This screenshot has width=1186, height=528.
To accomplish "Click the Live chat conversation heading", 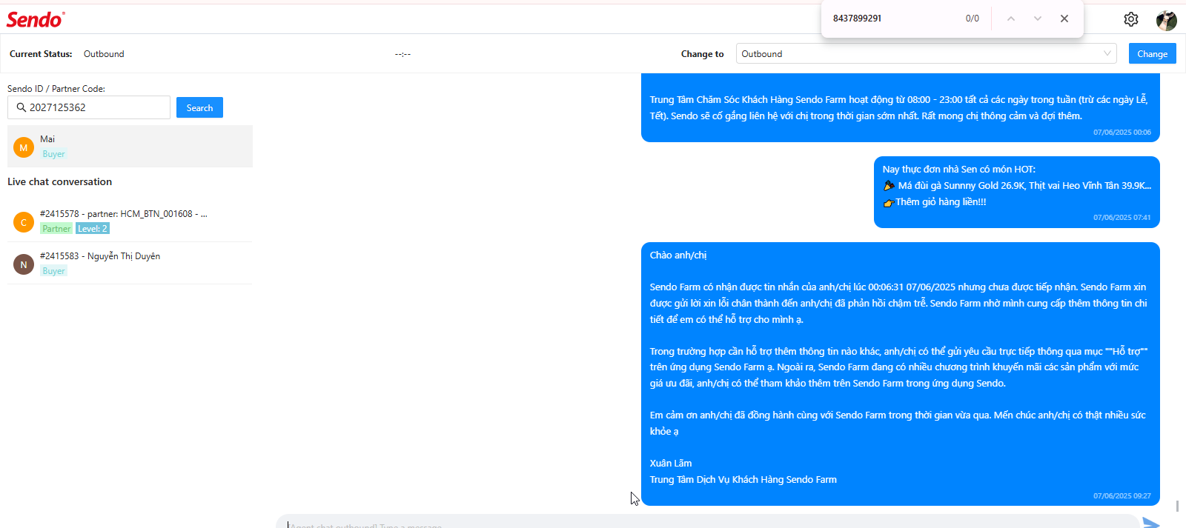I will (x=59, y=181).
